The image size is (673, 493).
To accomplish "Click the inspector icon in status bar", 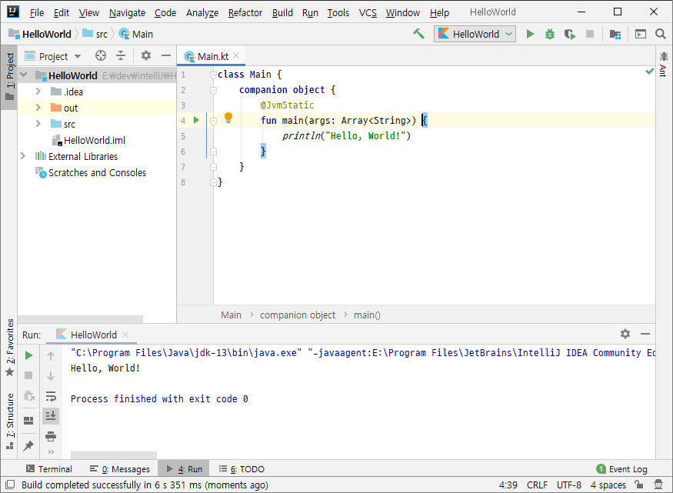I will pos(658,485).
